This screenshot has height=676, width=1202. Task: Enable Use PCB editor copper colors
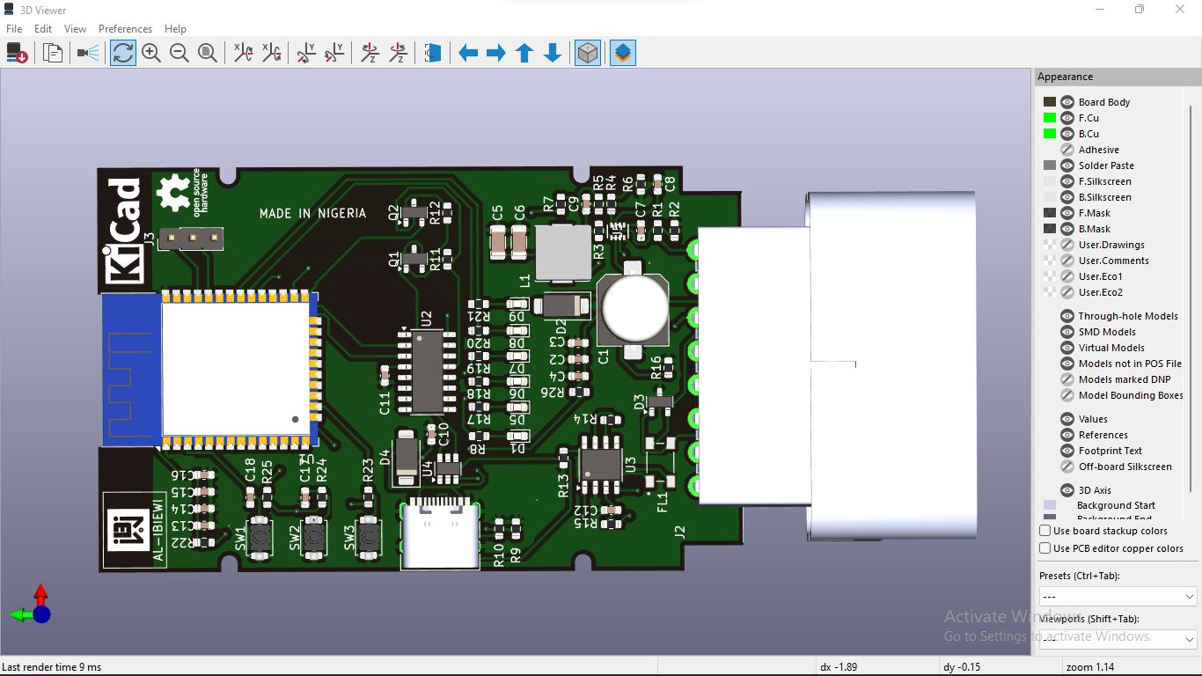tap(1044, 548)
